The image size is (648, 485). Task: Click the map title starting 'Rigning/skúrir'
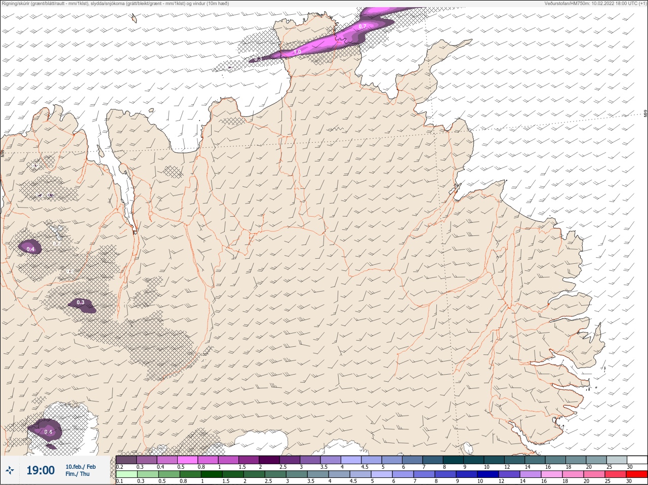coord(115,4)
